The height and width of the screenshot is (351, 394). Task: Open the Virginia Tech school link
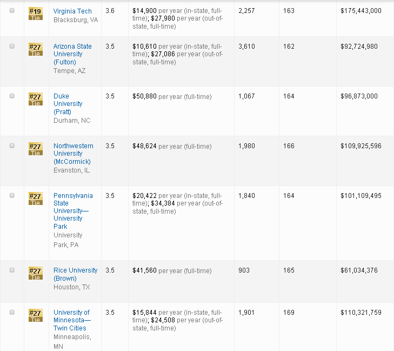coord(72,11)
